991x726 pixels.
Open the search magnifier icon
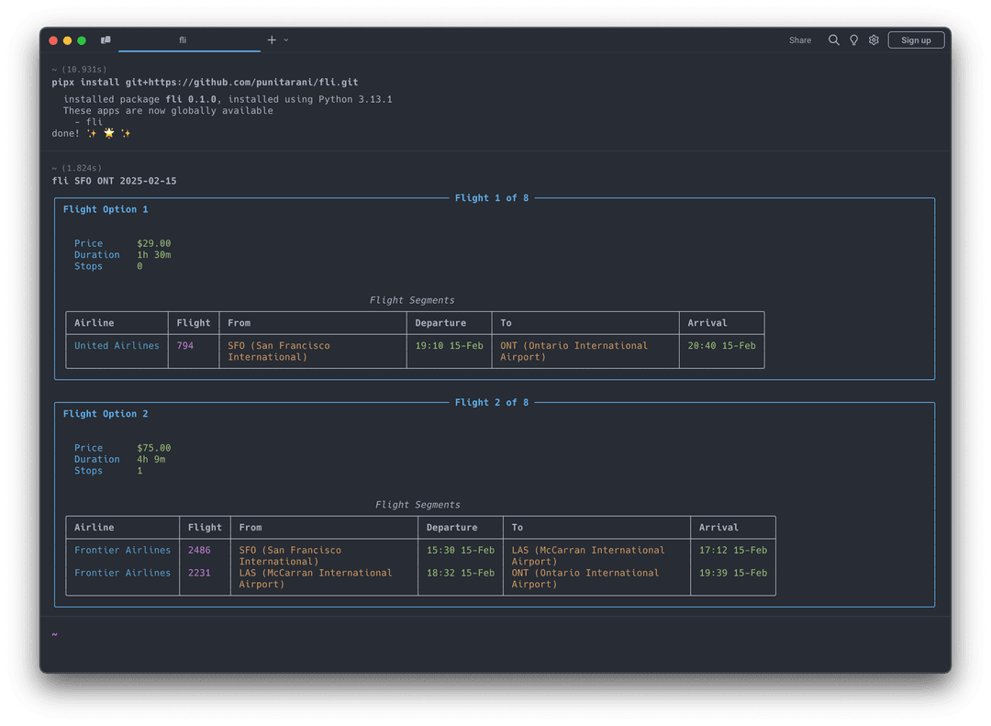coord(833,39)
